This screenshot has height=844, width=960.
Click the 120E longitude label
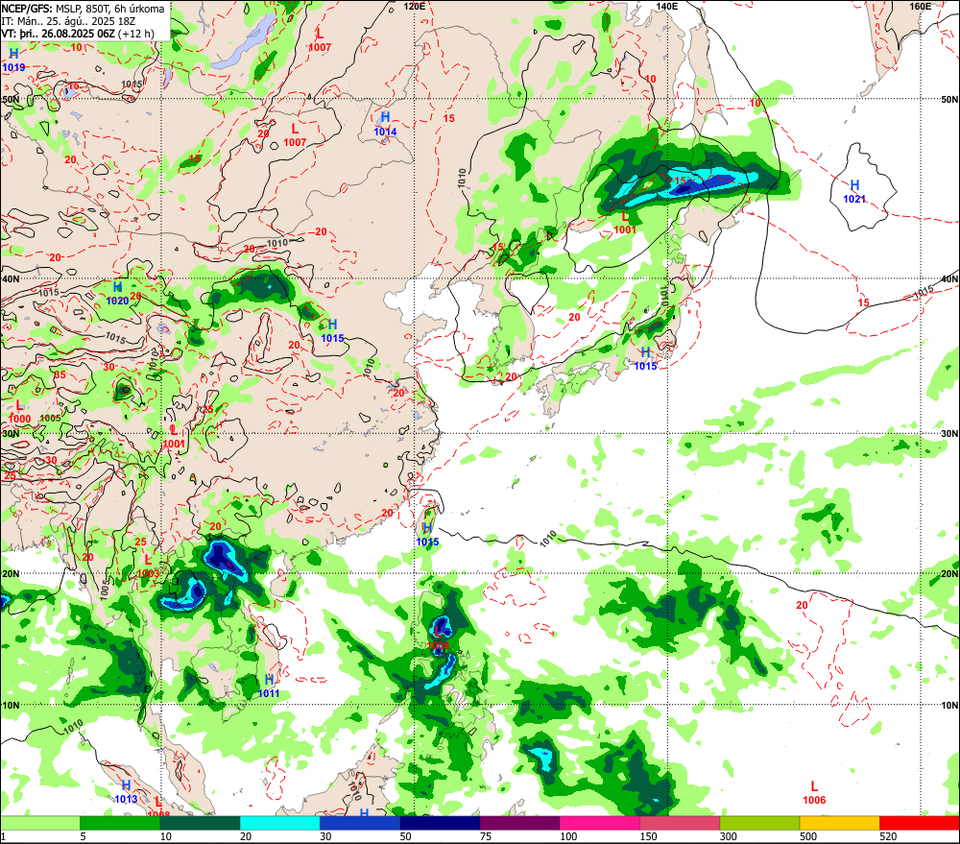415,6
